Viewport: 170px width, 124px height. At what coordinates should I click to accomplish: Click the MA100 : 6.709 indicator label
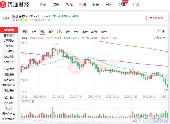(x=90, y=38)
